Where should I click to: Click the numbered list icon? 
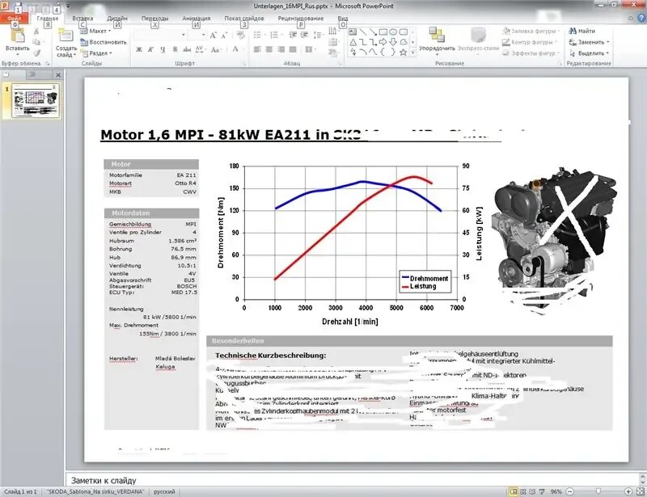point(274,35)
